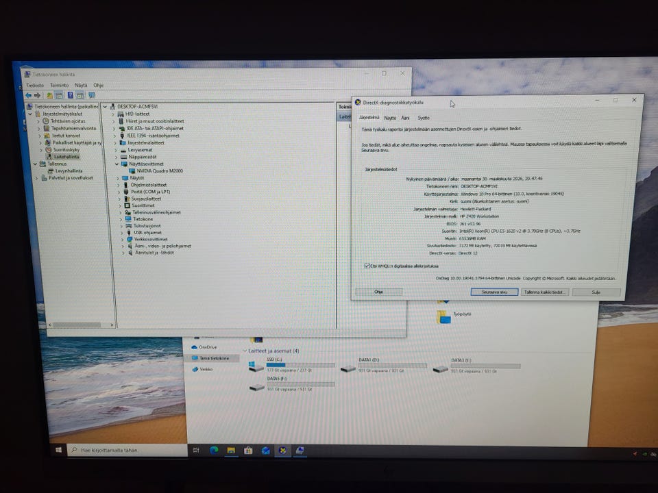The height and width of the screenshot is (493, 658).
Task: Click the blue Help question-mark toolbar icon
Action: 70,95
